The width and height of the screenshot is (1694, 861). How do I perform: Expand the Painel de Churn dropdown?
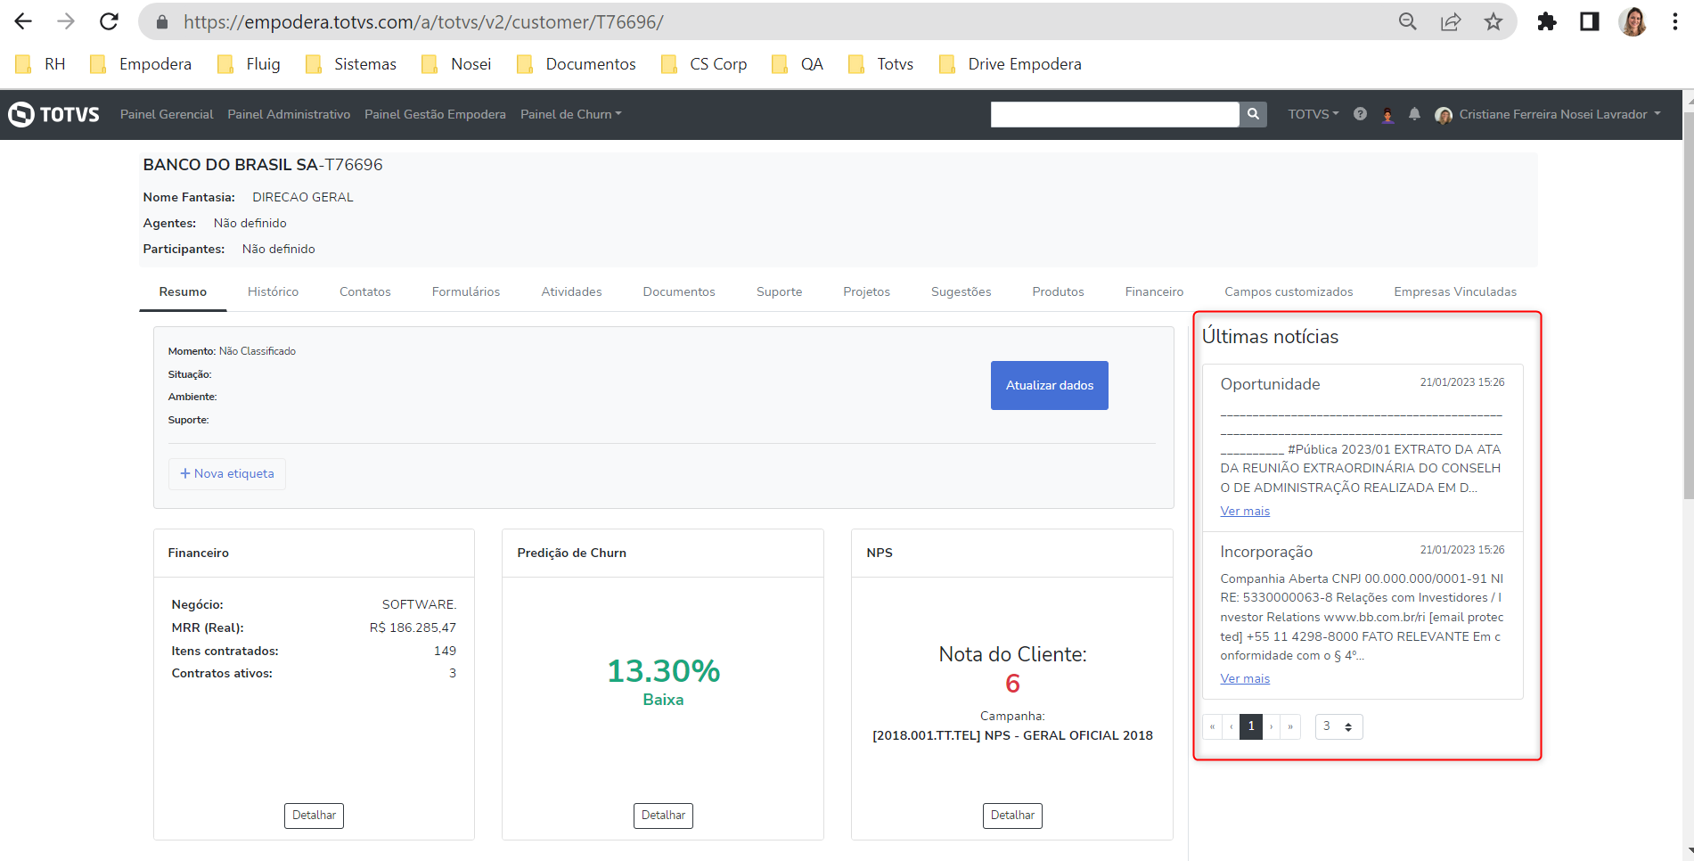(571, 114)
